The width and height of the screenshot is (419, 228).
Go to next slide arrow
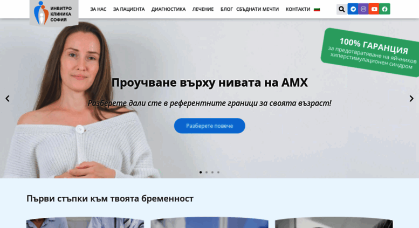point(411,99)
